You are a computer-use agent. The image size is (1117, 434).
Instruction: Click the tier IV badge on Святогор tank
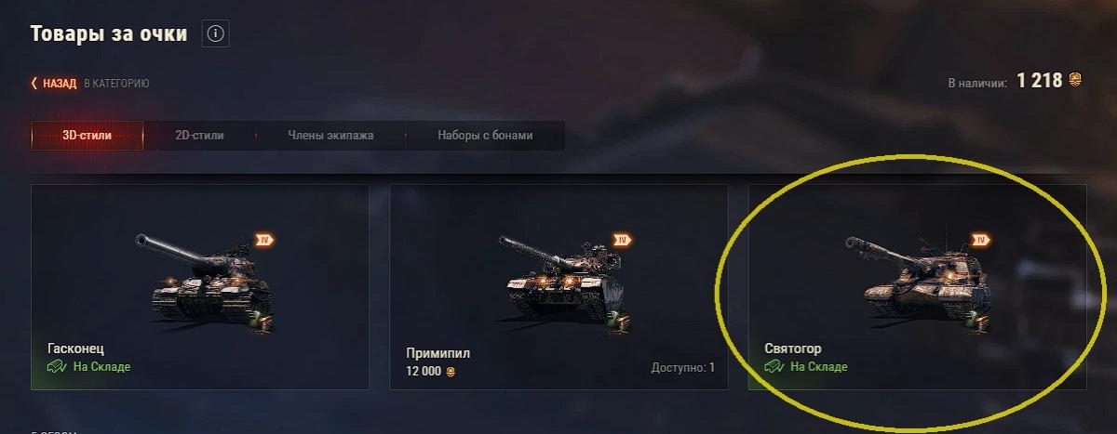(980, 240)
